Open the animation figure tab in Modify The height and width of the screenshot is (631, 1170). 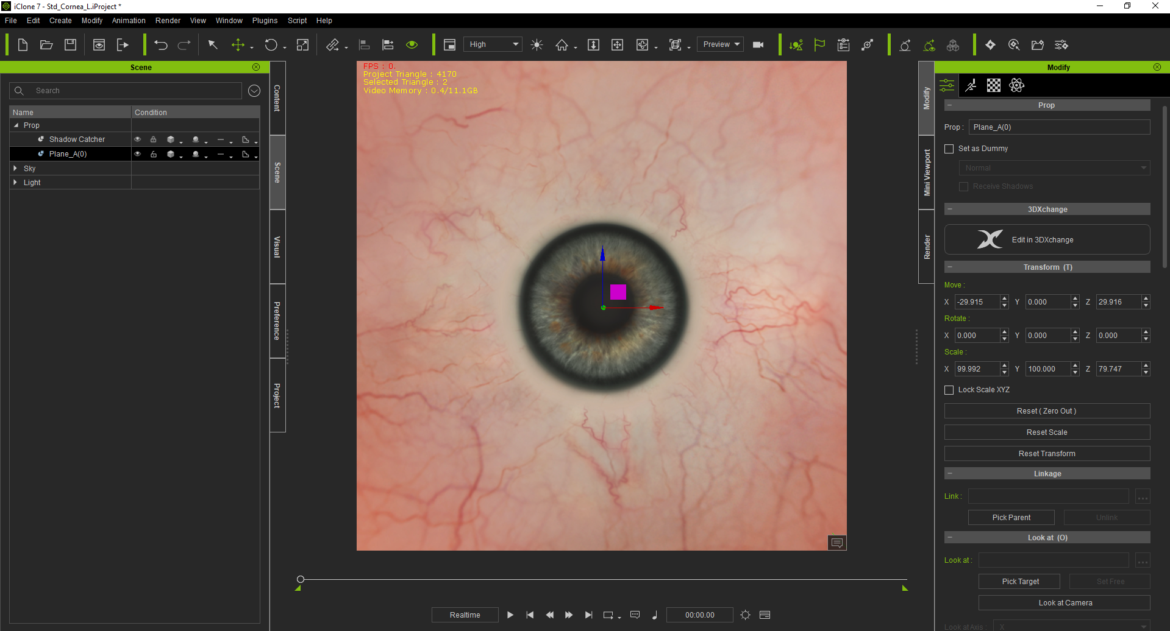pos(971,85)
